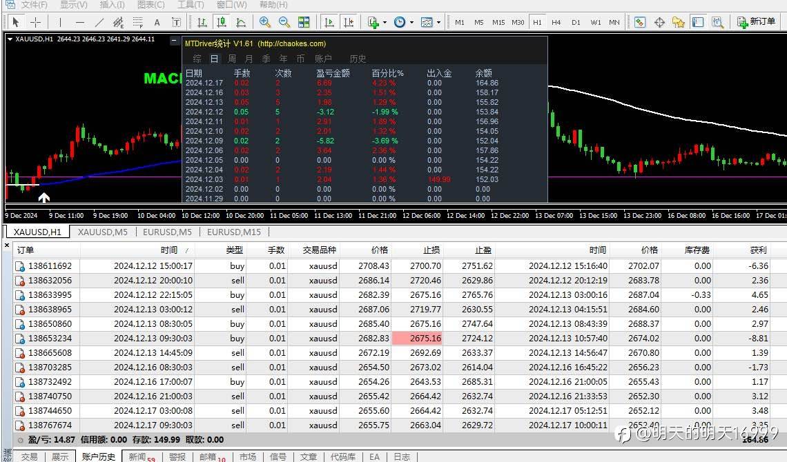787x462 pixels.
Task: Select the 账户 tab in MTDriver panel
Action: [323, 59]
